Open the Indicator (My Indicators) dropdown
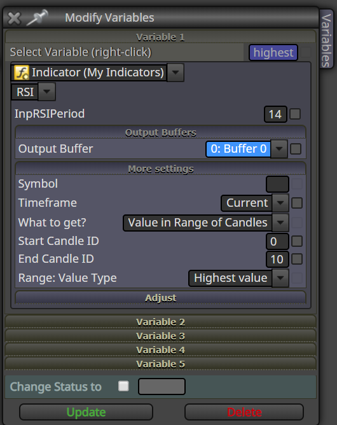Image resolution: width=337 pixels, height=425 pixels. (x=175, y=73)
